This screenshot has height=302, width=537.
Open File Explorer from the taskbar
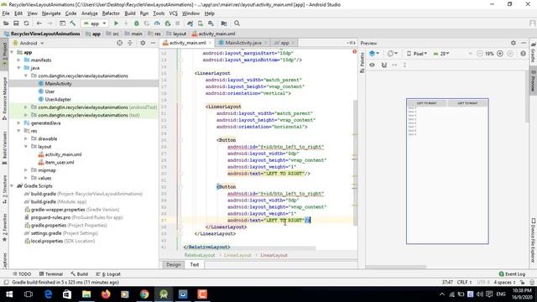tap(86, 294)
